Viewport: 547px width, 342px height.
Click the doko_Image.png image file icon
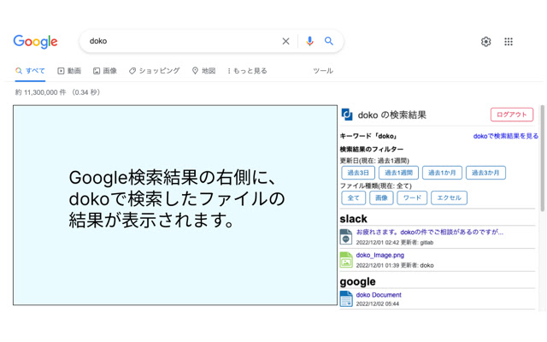pos(346,260)
